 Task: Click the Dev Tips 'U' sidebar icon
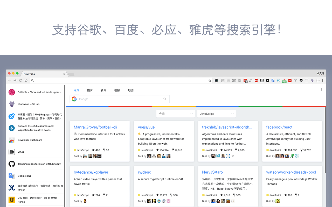[12, 200]
